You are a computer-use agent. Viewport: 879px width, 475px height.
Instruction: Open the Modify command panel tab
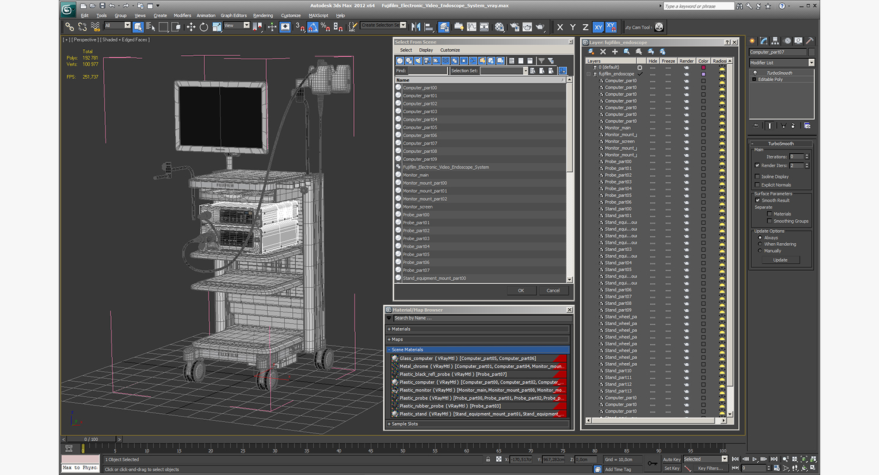[764, 41]
